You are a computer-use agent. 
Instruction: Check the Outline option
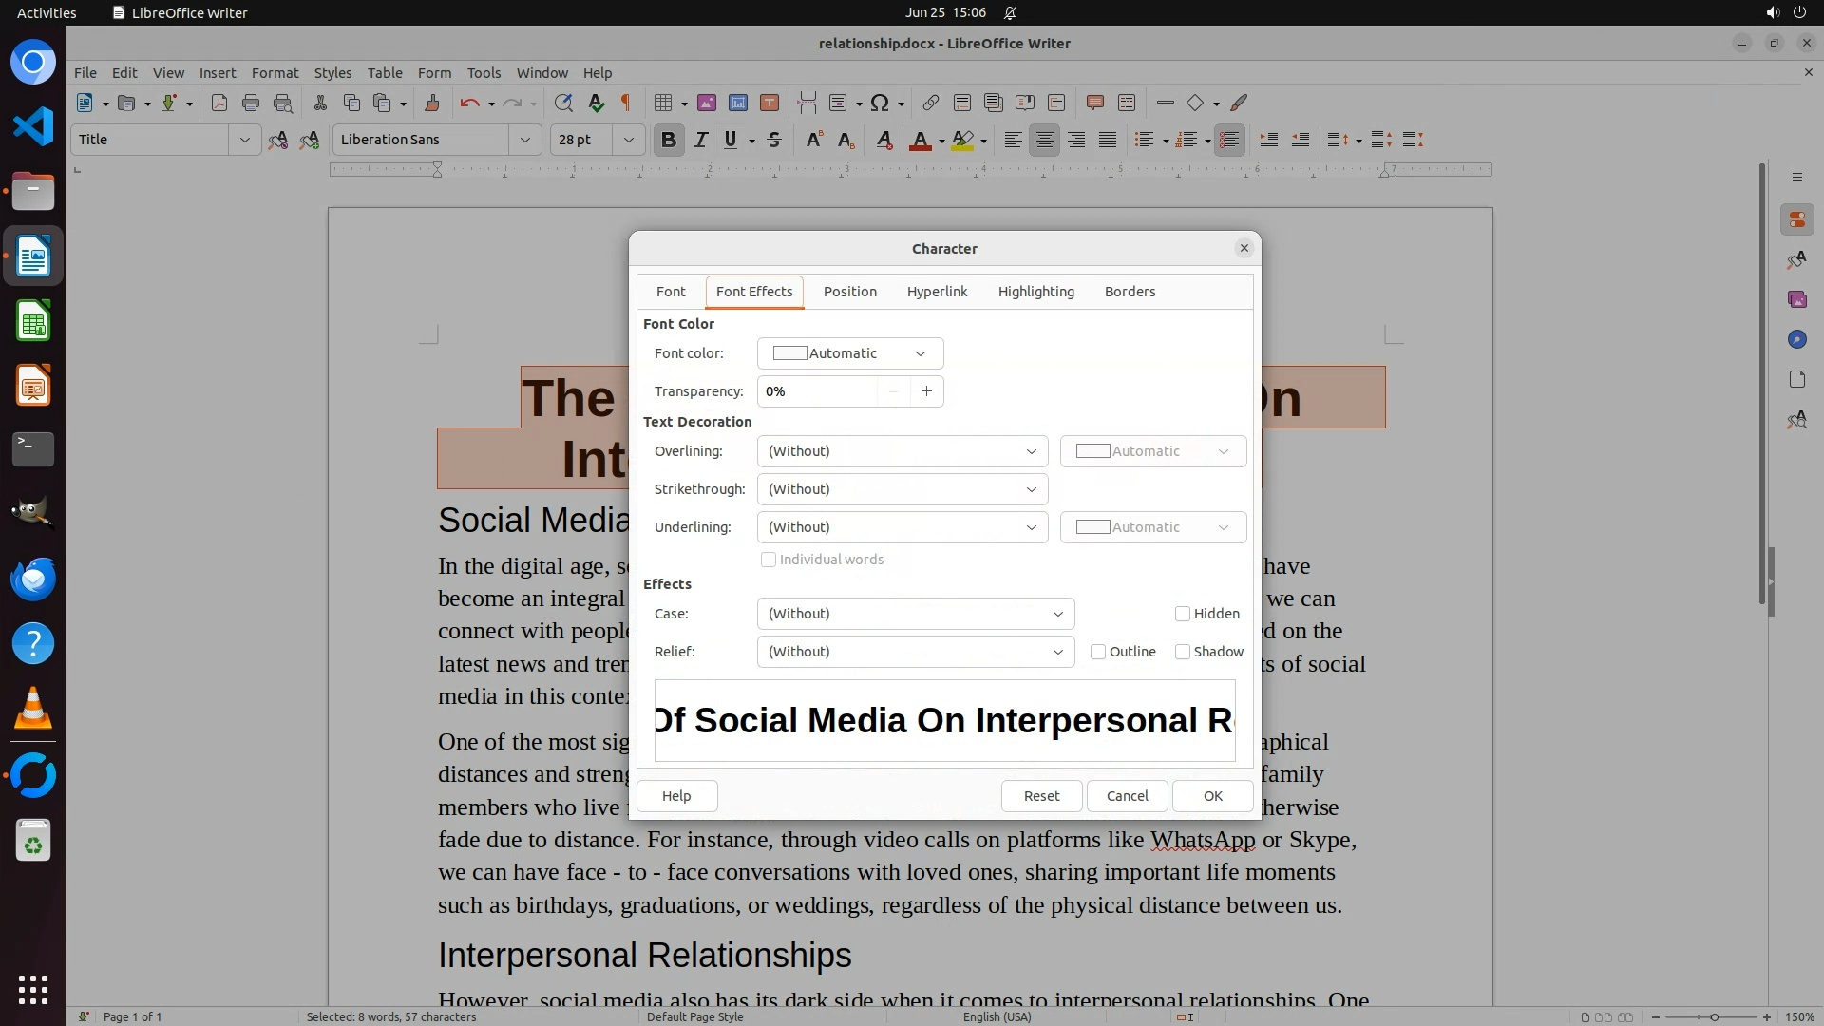(1098, 652)
